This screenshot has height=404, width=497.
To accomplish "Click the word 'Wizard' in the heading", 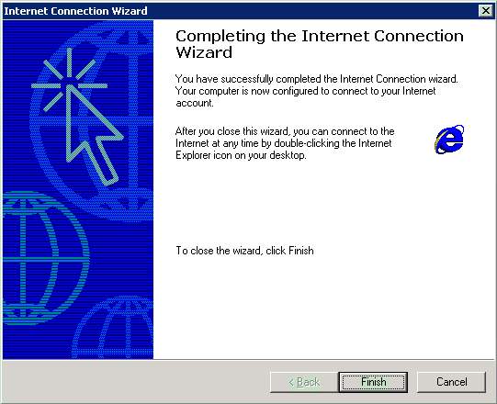I will click(204, 52).
